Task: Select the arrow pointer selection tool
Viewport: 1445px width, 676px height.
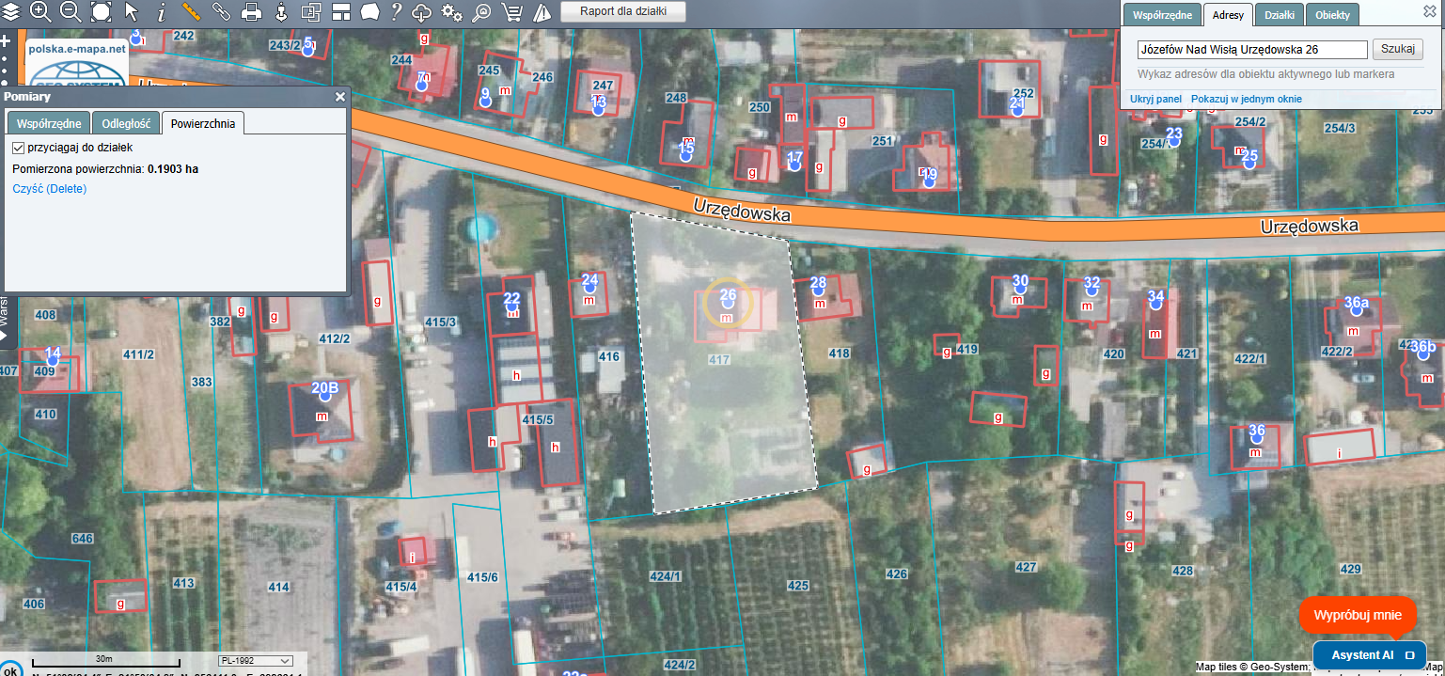Action: [x=131, y=12]
